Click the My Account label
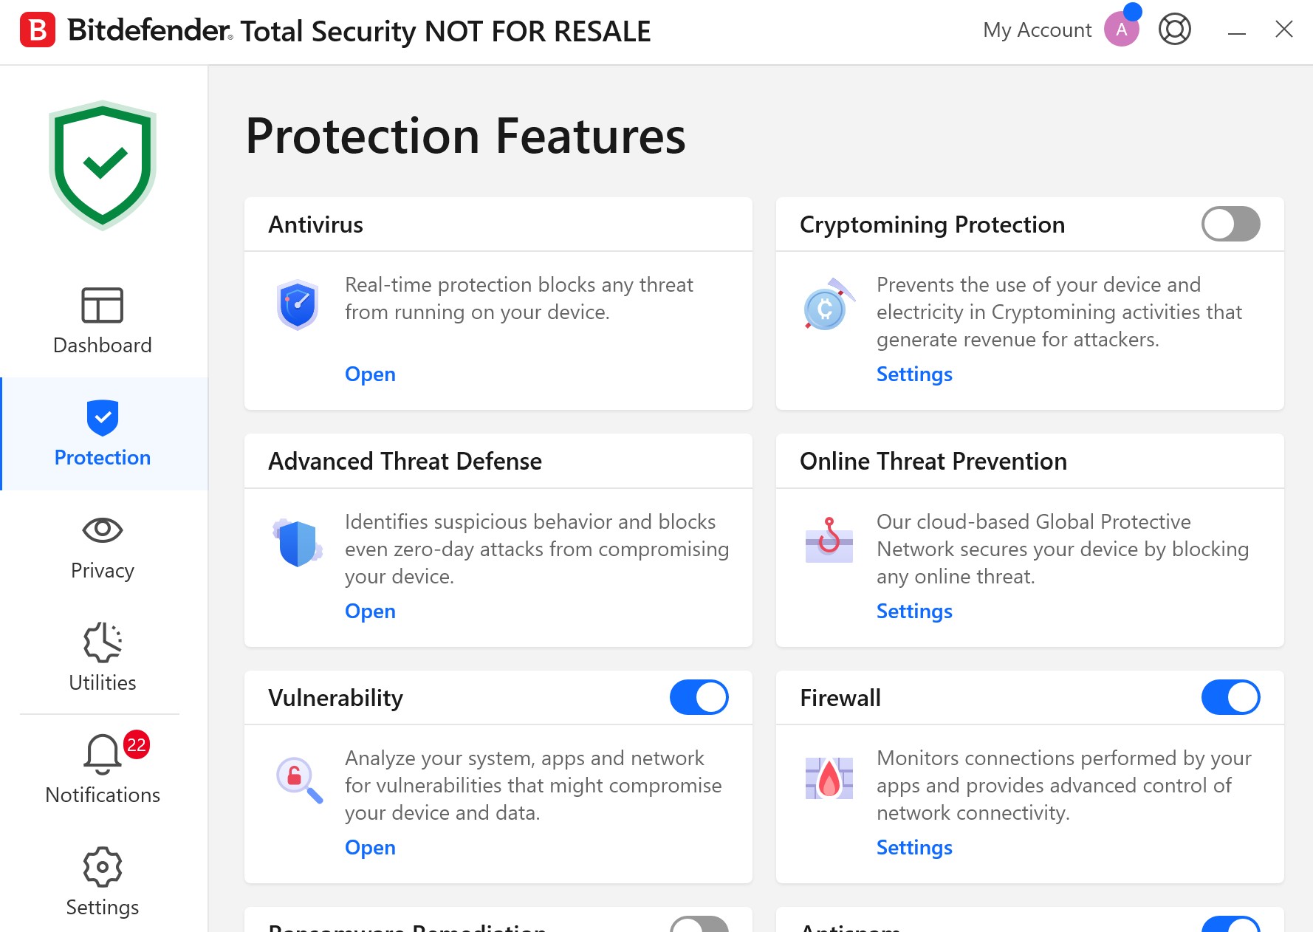This screenshot has width=1313, height=932. (x=1037, y=30)
